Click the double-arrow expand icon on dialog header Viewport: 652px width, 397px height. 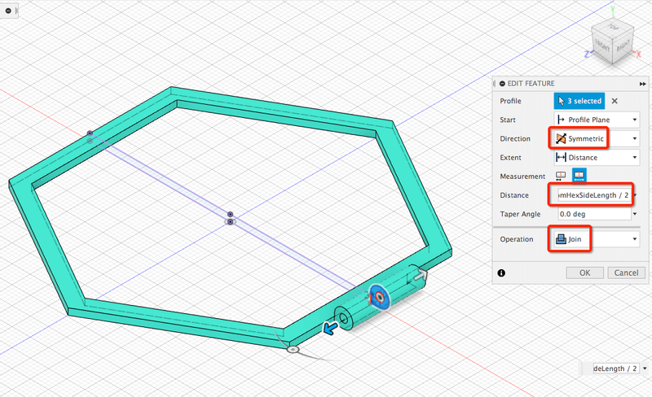pos(642,84)
